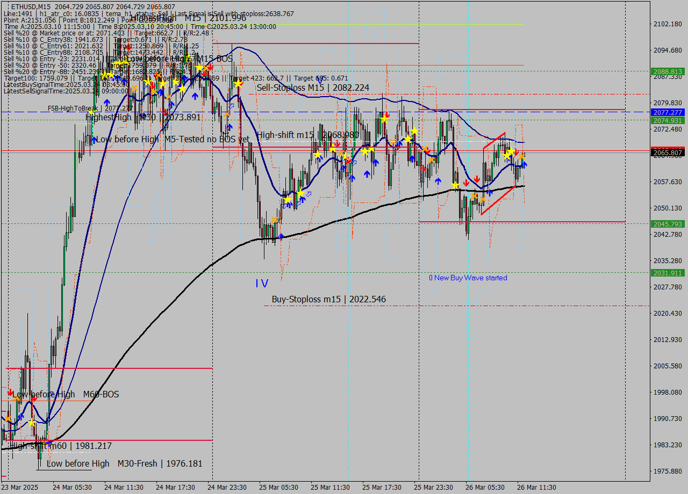Click the blue 2077.277 price tag on axis
Image resolution: width=688 pixels, height=494 pixels.
(667, 112)
